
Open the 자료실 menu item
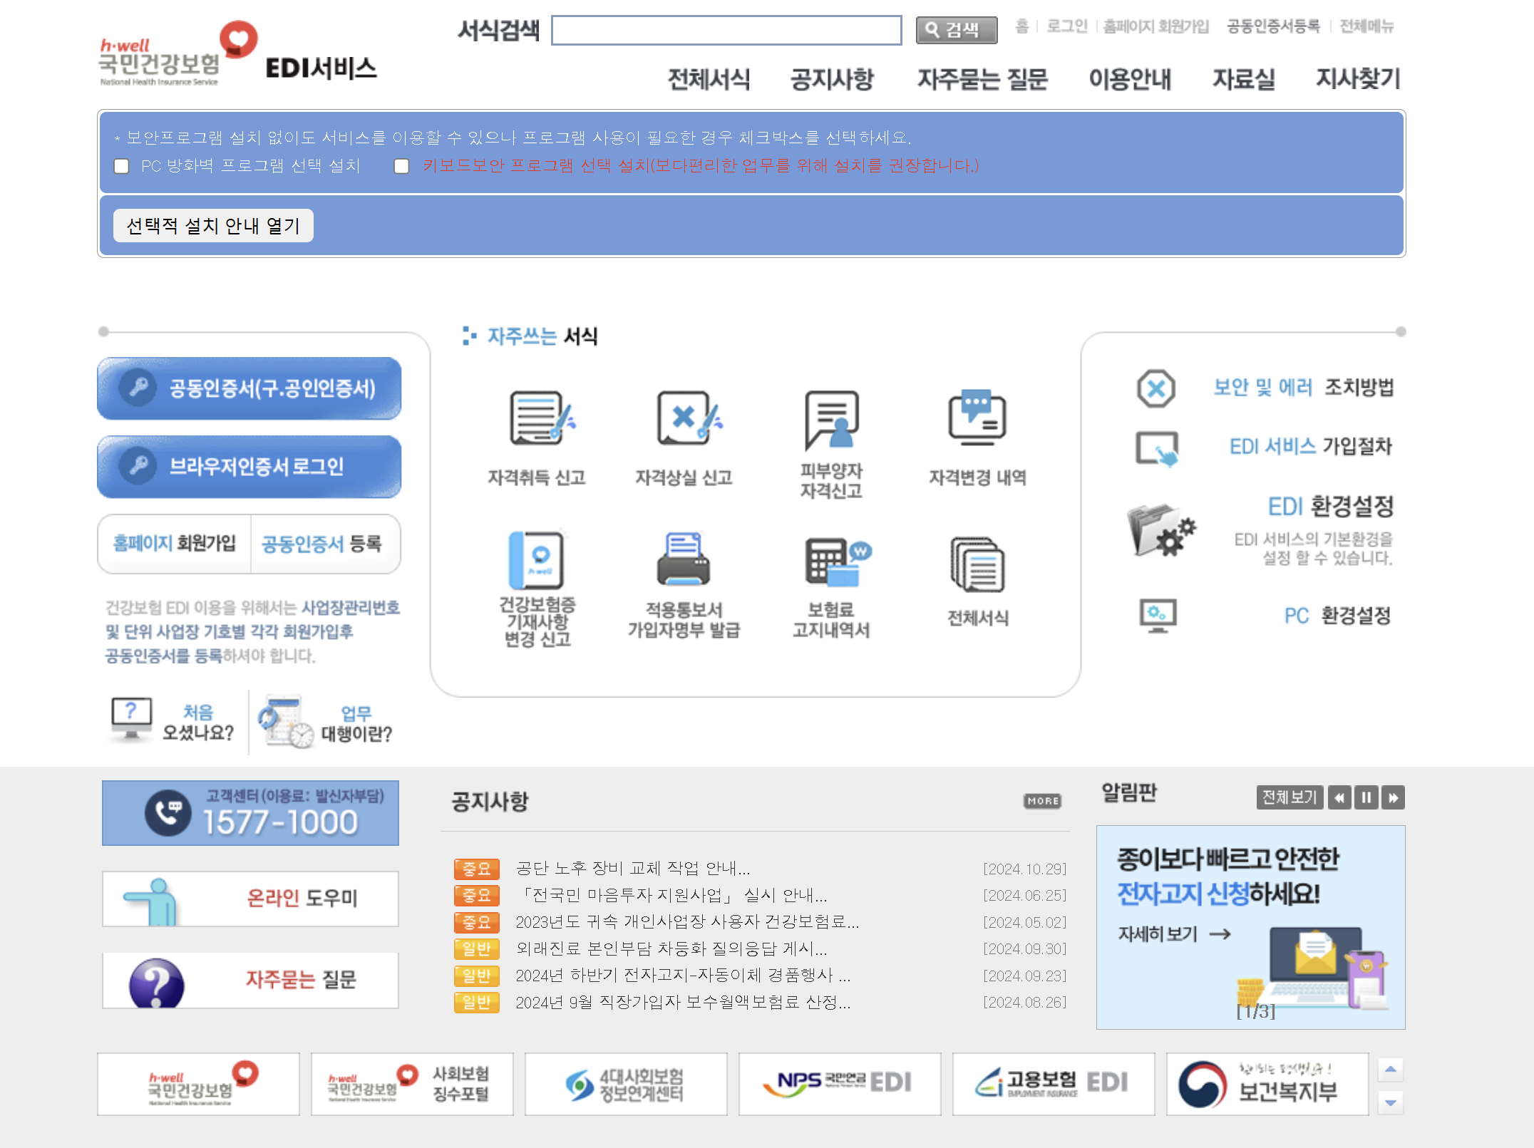(1243, 78)
